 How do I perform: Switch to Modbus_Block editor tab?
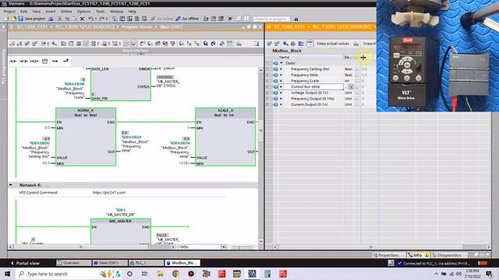182,263
